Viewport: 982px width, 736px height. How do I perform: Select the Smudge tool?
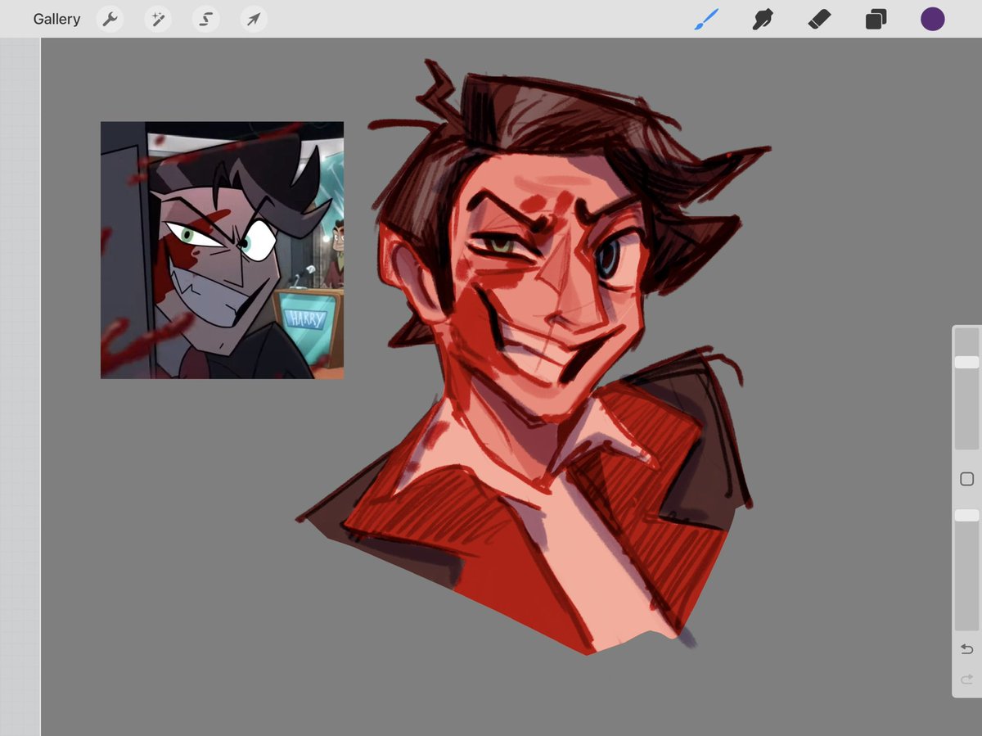click(x=763, y=20)
